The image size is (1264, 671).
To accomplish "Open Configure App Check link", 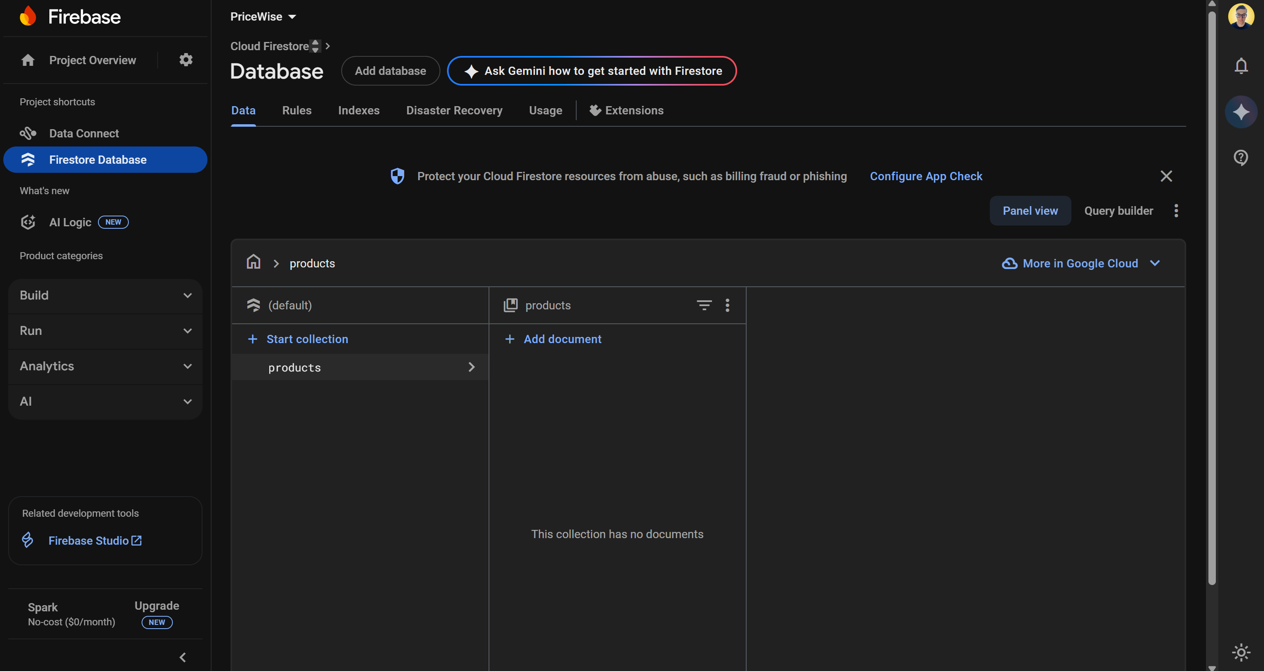I will pos(926,176).
